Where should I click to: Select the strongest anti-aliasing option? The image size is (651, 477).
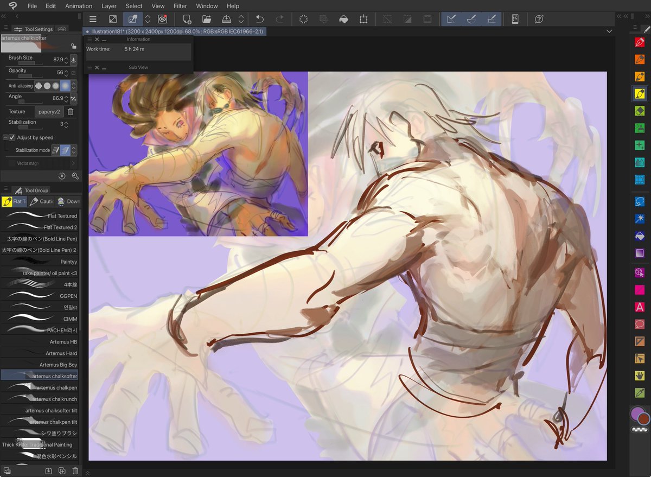(x=65, y=86)
